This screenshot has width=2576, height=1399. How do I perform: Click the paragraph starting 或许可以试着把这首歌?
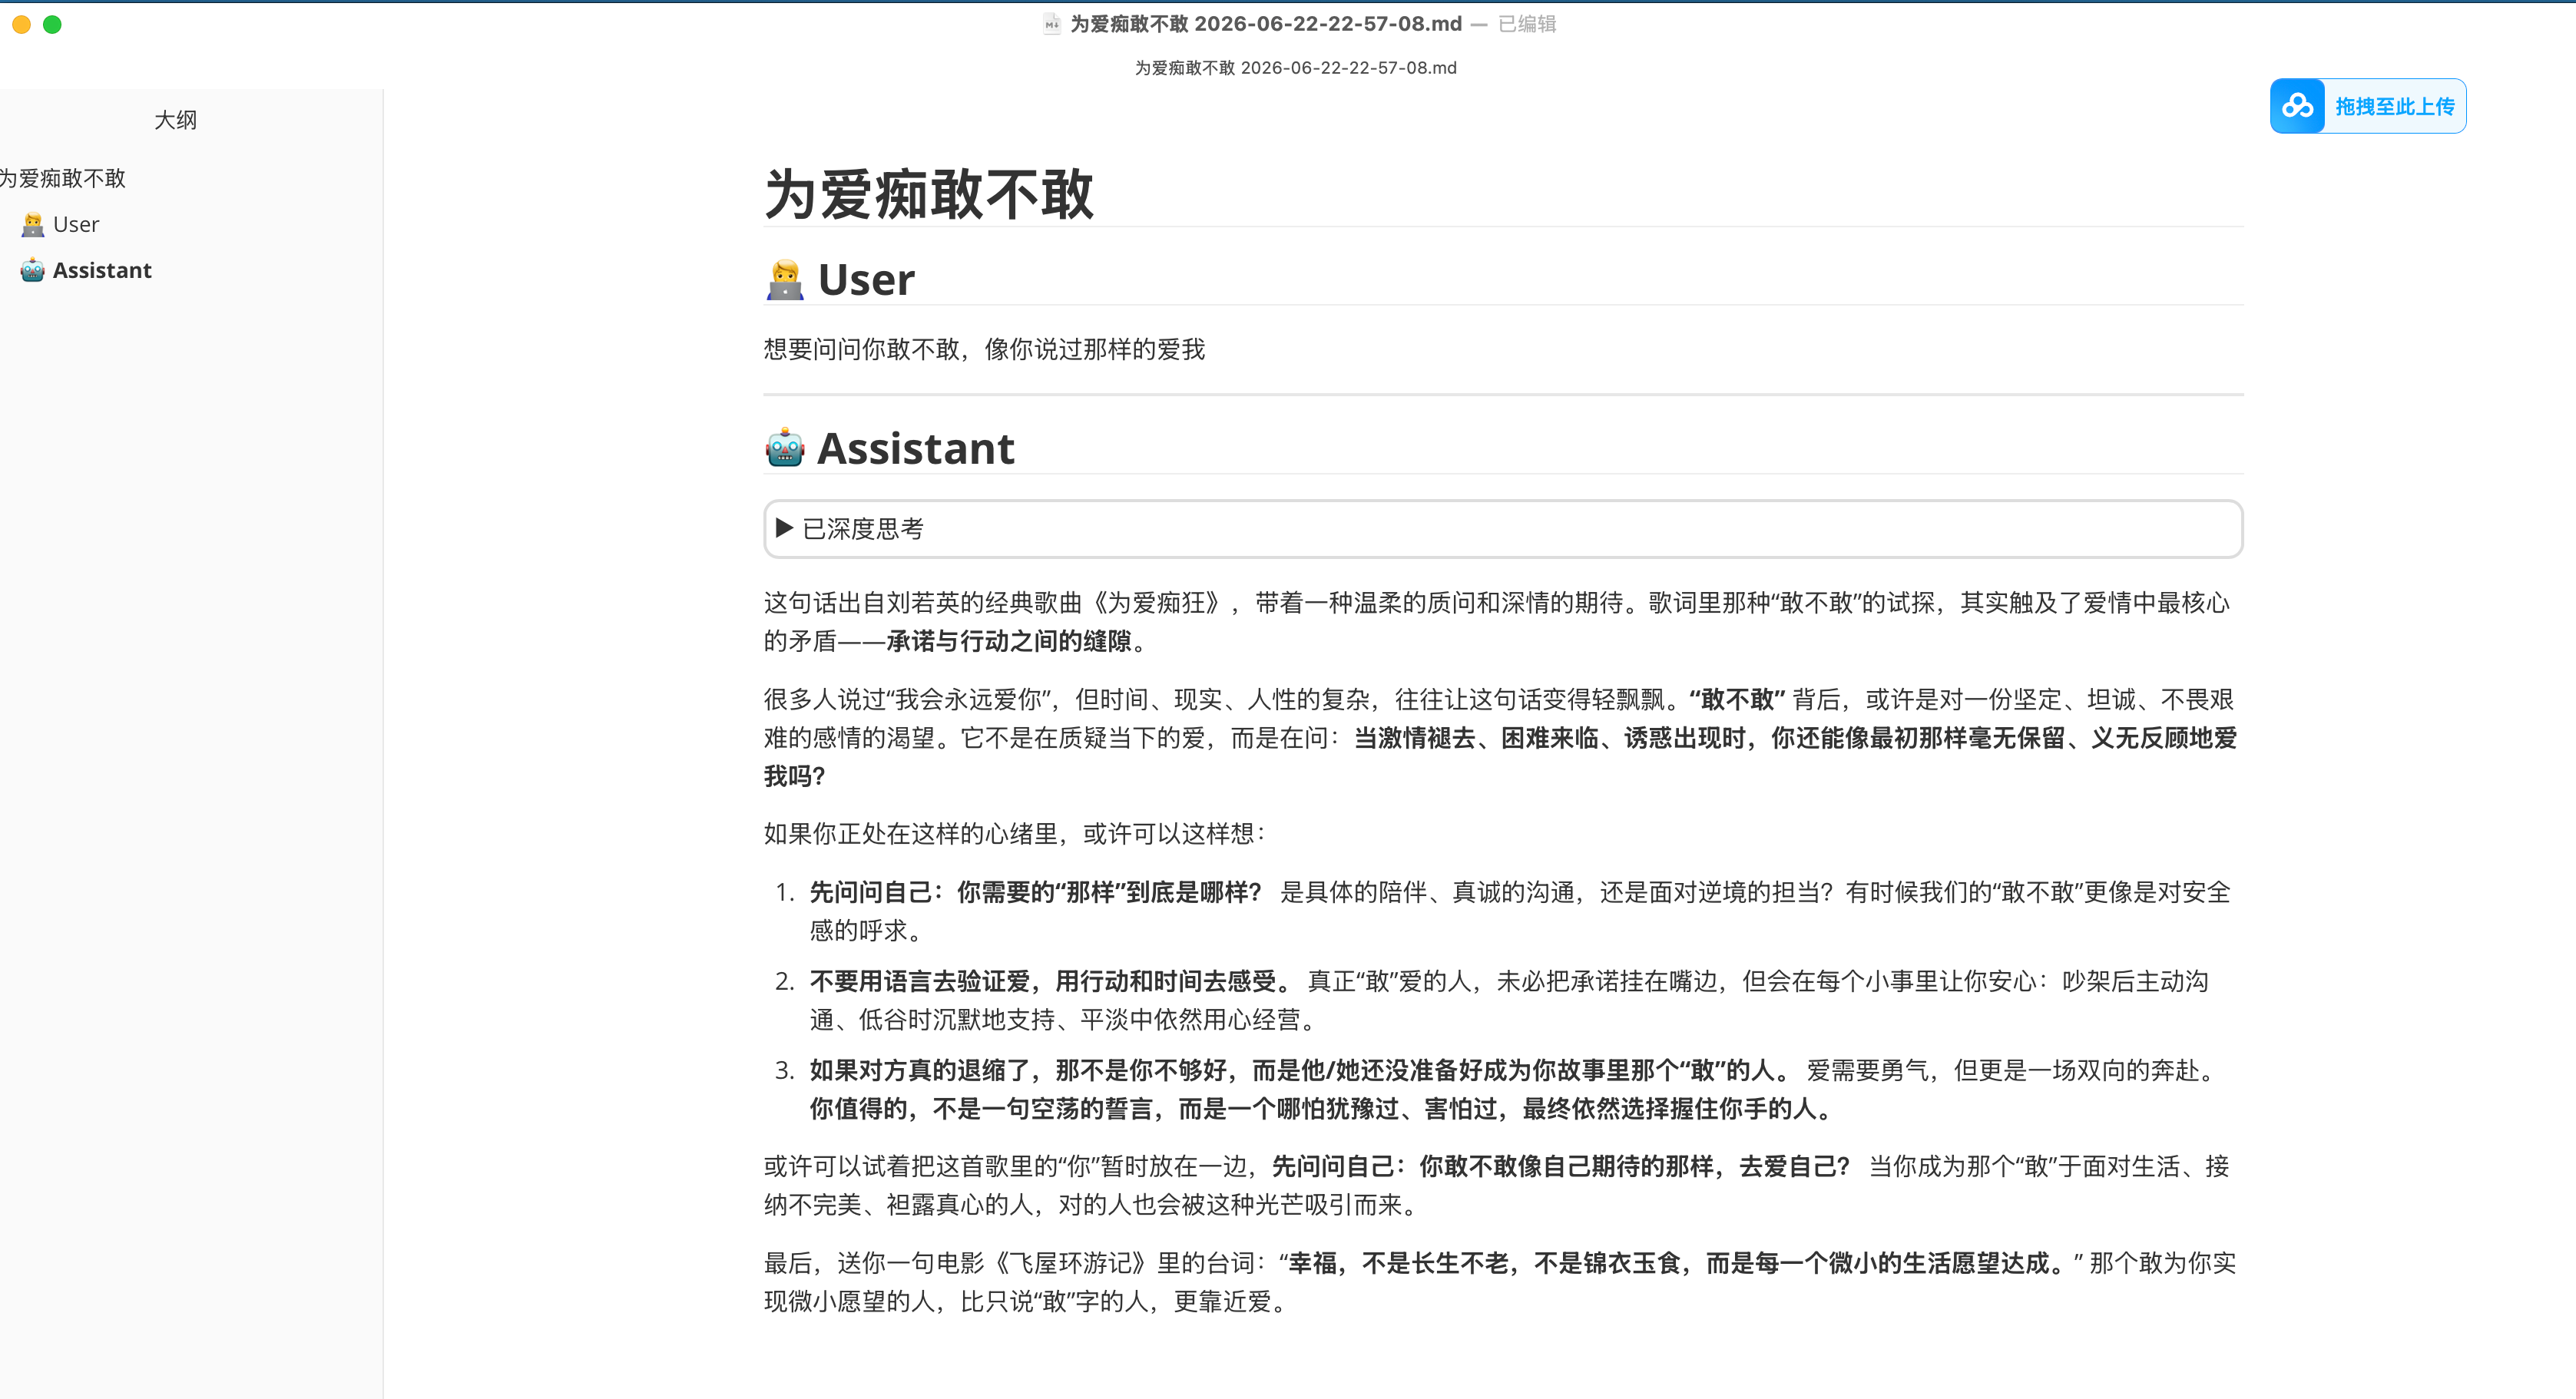pos(1498,1185)
